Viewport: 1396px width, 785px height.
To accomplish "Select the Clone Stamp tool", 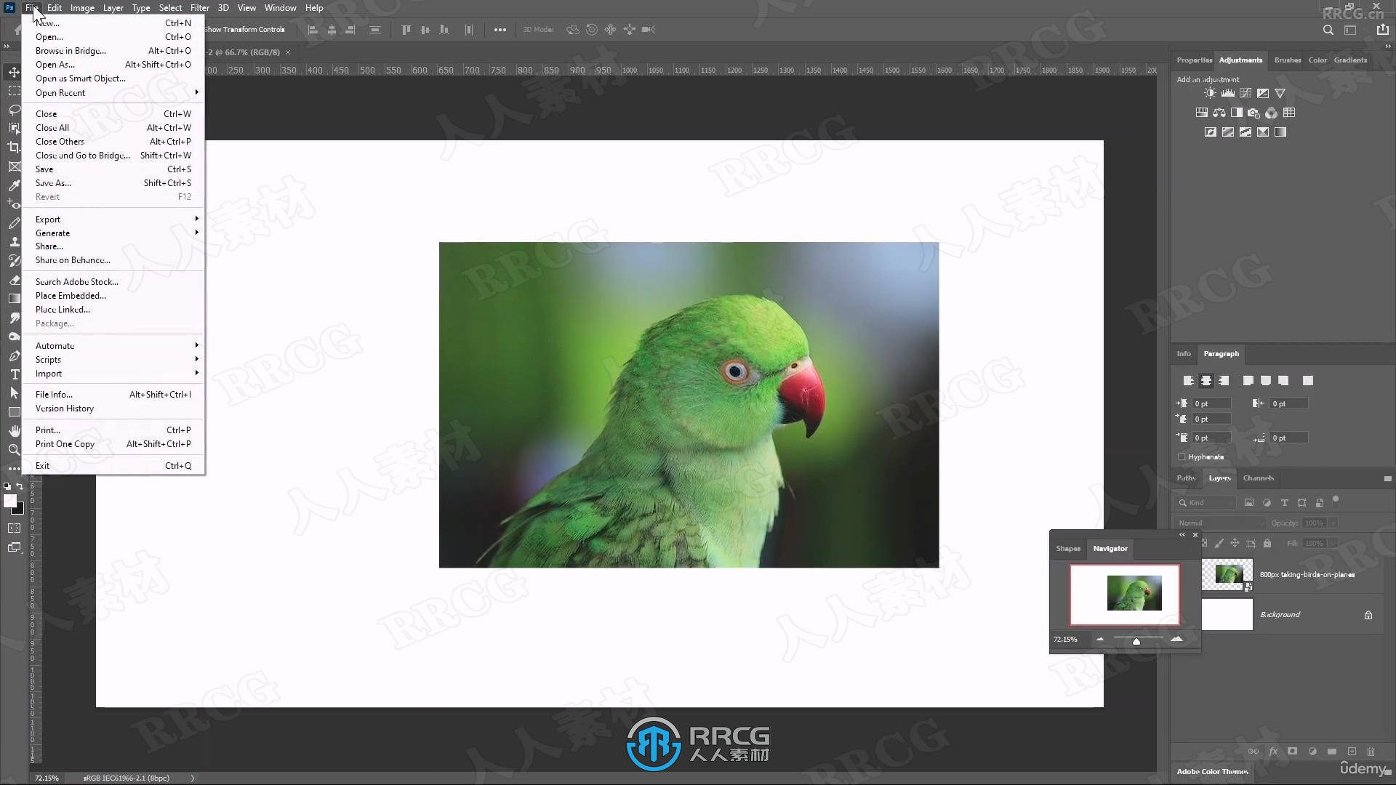I will click(14, 242).
